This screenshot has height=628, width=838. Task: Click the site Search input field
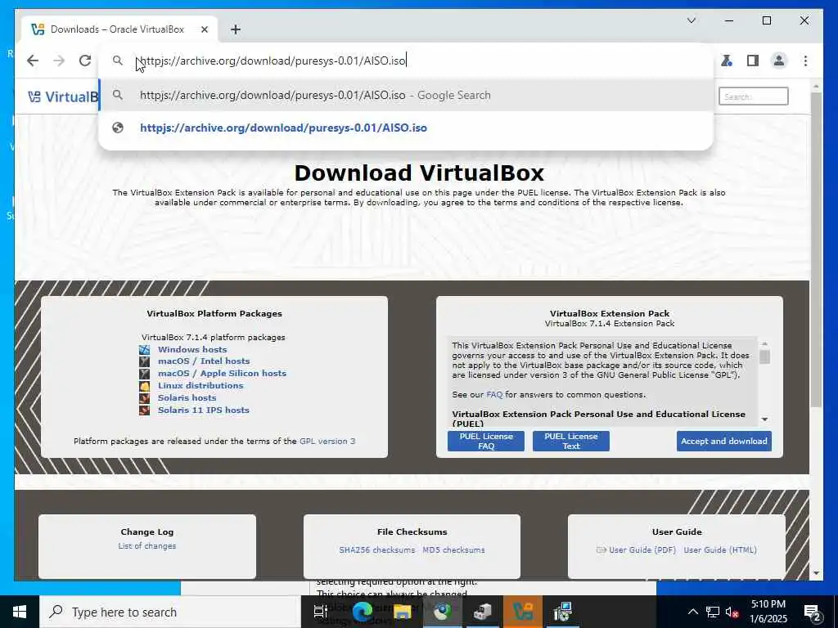(x=753, y=96)
